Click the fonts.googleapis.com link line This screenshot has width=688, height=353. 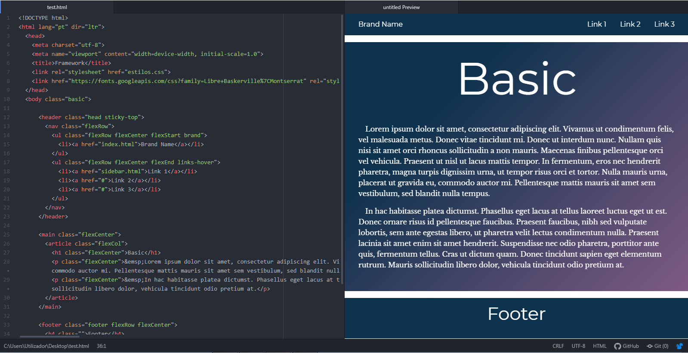(185, 81)
